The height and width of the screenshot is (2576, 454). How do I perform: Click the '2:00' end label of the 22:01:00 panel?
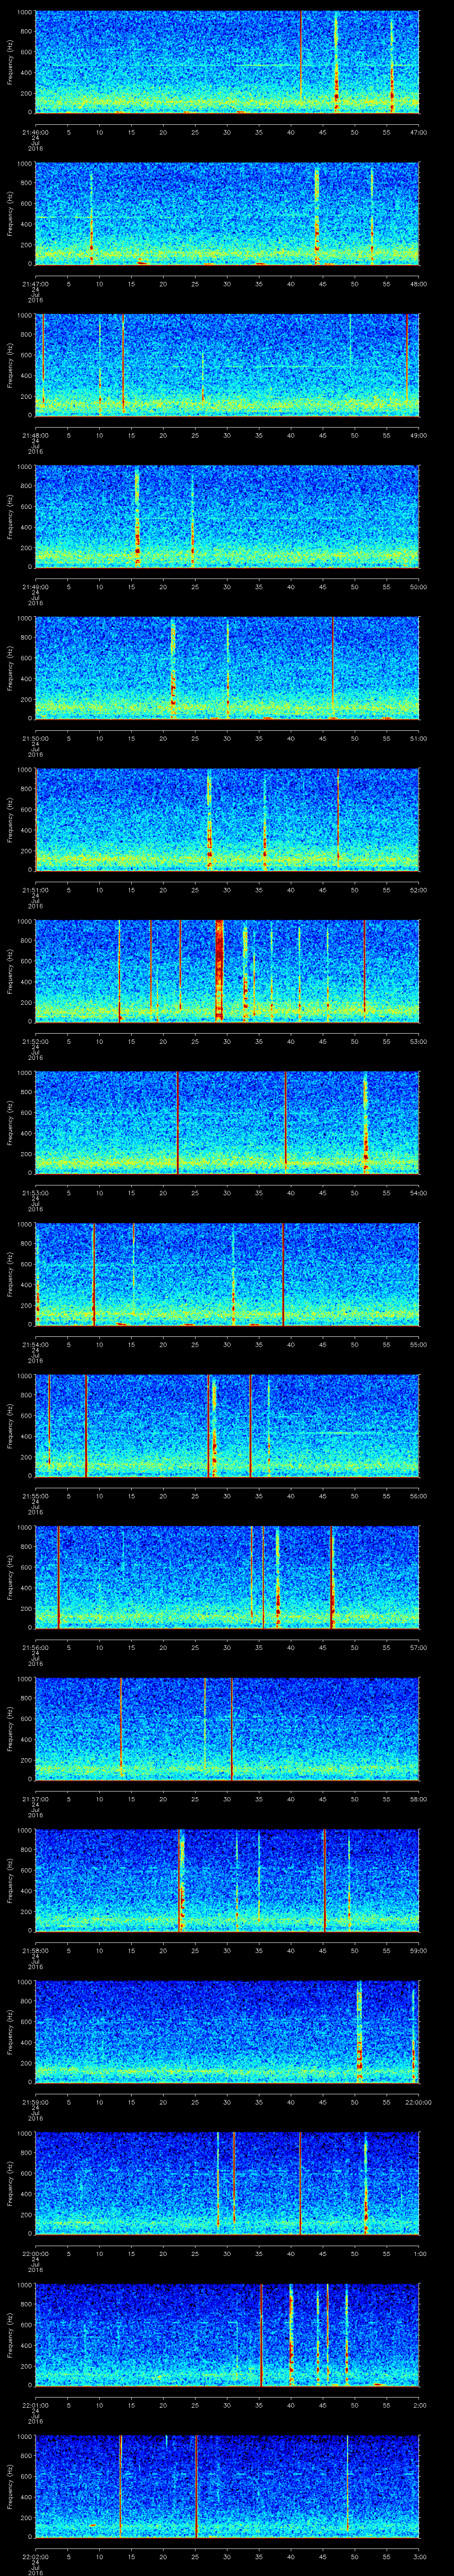[x=420, y=2405]
